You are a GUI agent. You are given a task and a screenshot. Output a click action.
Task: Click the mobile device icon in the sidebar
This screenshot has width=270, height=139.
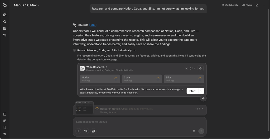point(5,127)
